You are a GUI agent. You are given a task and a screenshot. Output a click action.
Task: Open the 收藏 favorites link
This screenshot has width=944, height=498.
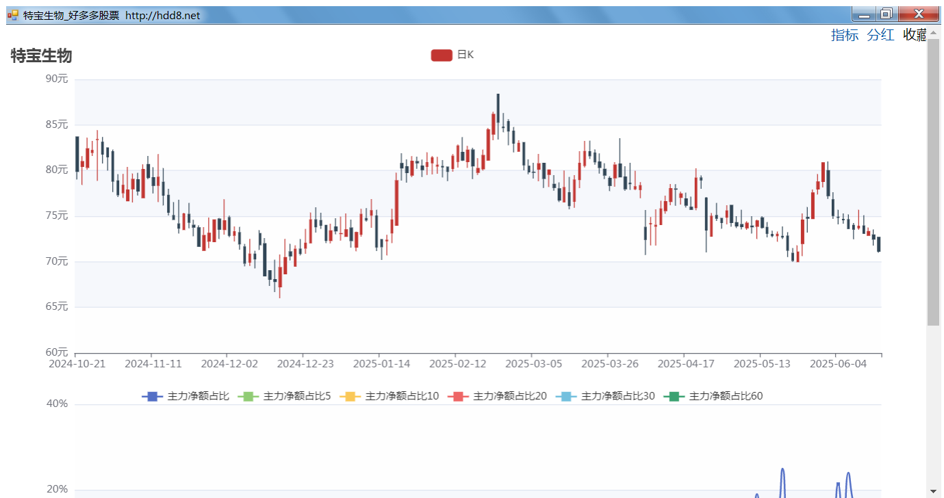click(x=915, y=36)
